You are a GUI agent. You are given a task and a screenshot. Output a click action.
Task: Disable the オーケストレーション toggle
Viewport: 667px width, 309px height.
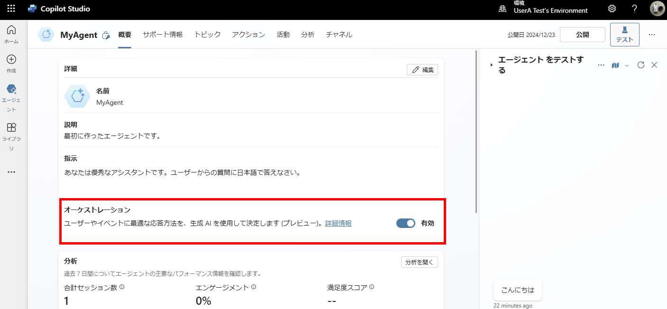coord(405,223)
